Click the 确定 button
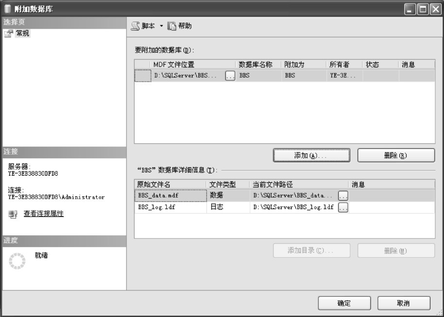The width and height of the screenshot is (444, 317). 345,303
